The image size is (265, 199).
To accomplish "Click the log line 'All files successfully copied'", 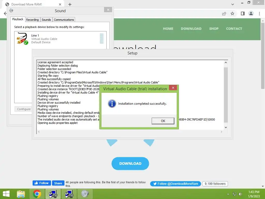I will pos(54,79).
